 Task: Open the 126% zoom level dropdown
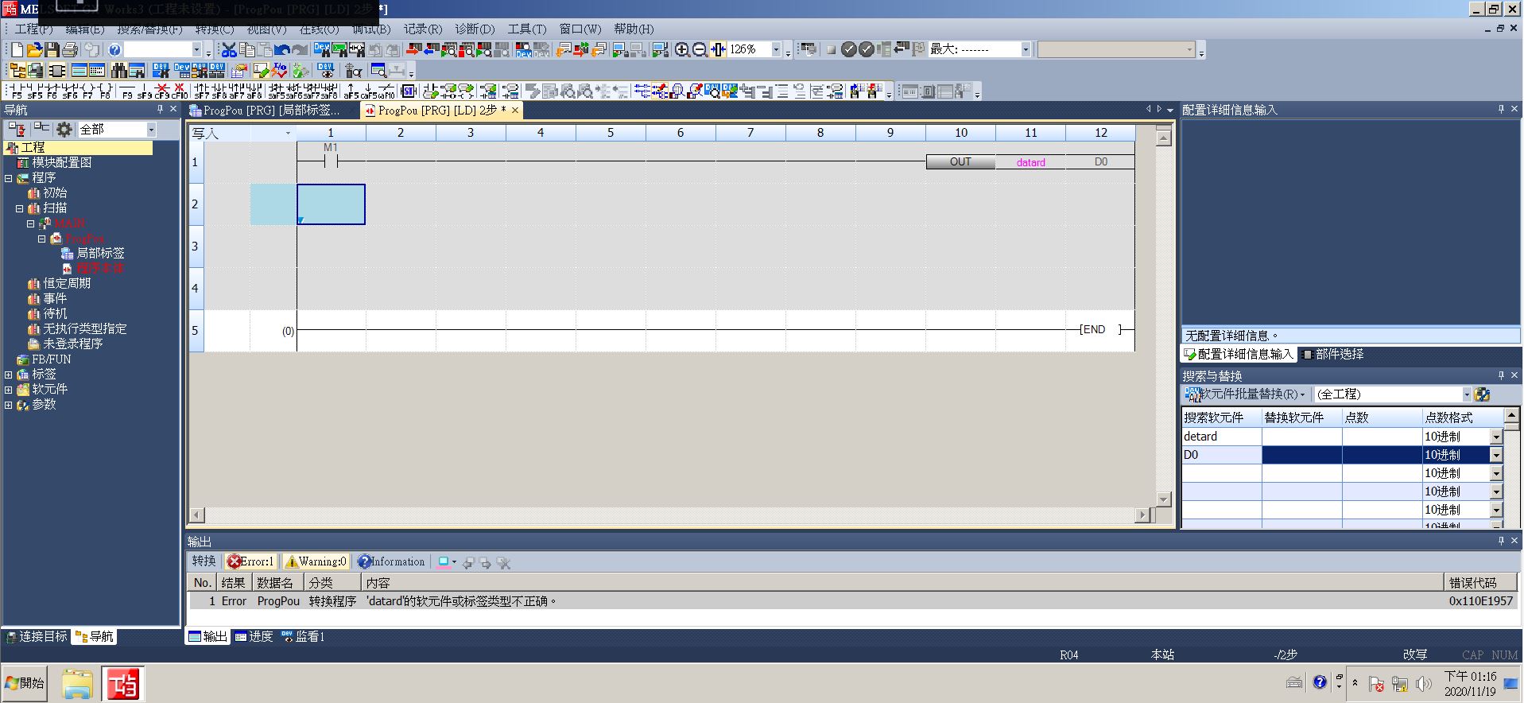coord(776,49)
